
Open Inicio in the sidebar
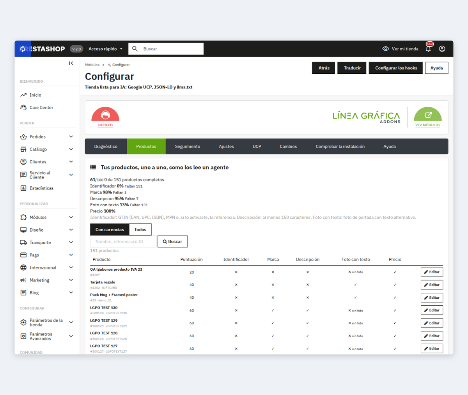click(x=35, y=95)
